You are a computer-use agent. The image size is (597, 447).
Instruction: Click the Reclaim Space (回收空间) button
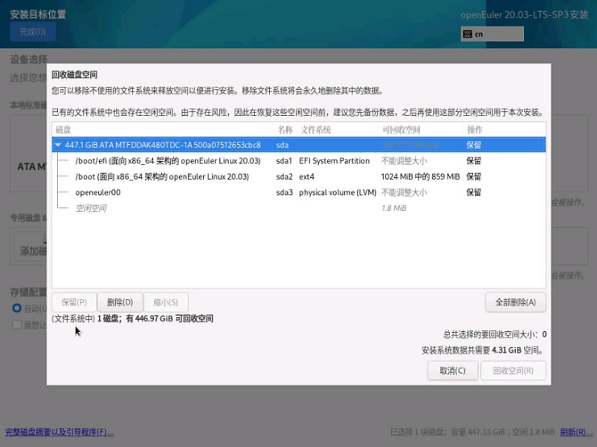(x=513, y=370)
